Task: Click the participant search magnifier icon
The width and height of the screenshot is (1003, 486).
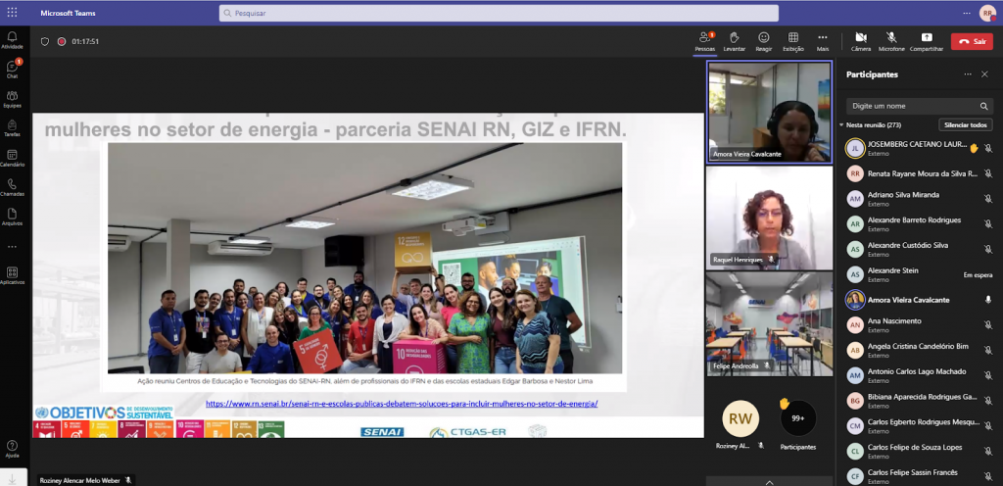Action: (x=983, y=106)
